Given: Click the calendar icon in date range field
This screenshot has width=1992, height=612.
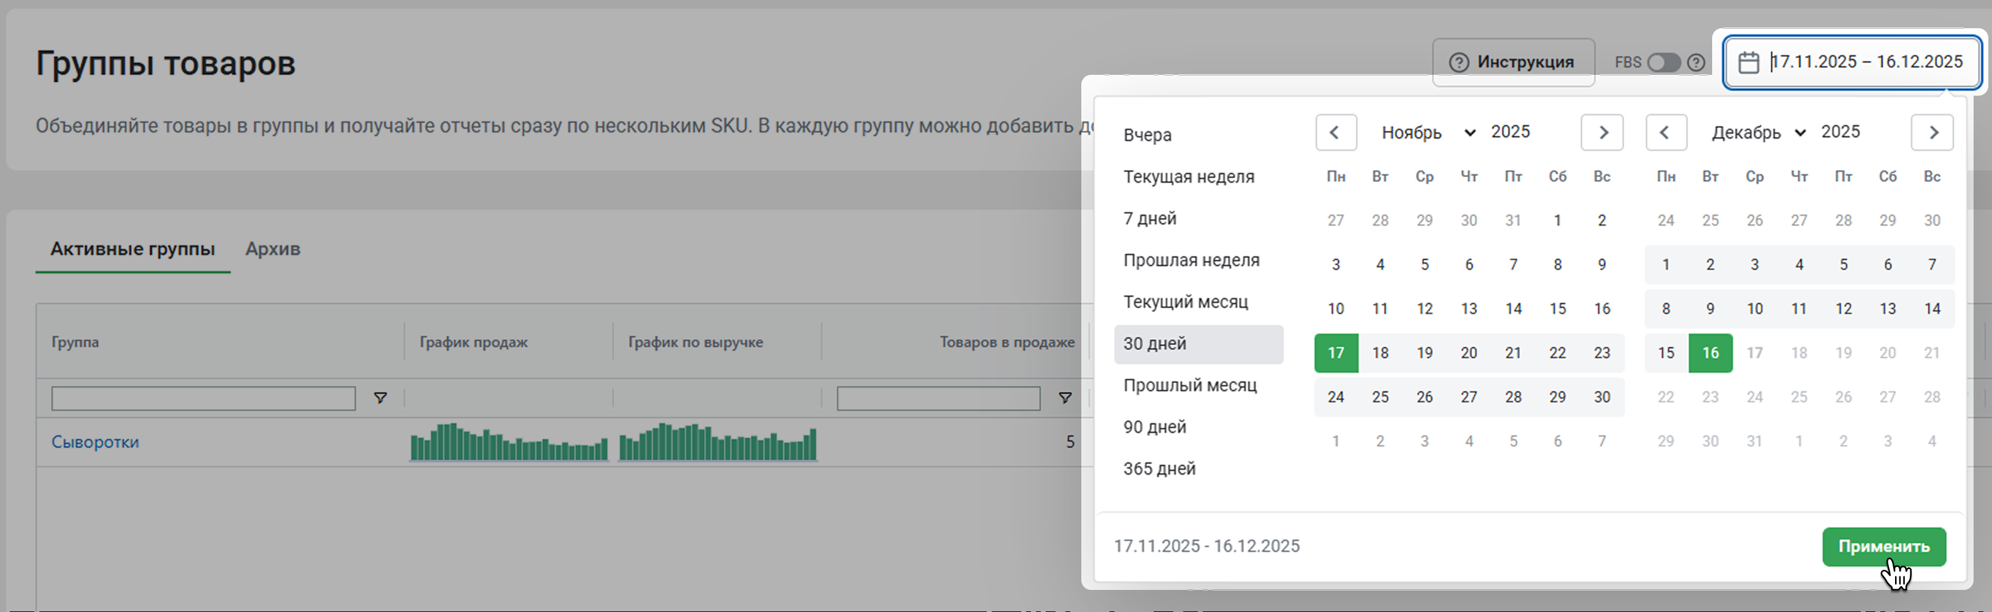Looking at the screenshot, I should coord(1748,63).
